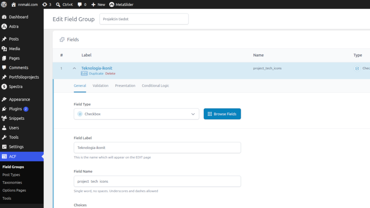Click the Posts pin icon

click(4, 39)
